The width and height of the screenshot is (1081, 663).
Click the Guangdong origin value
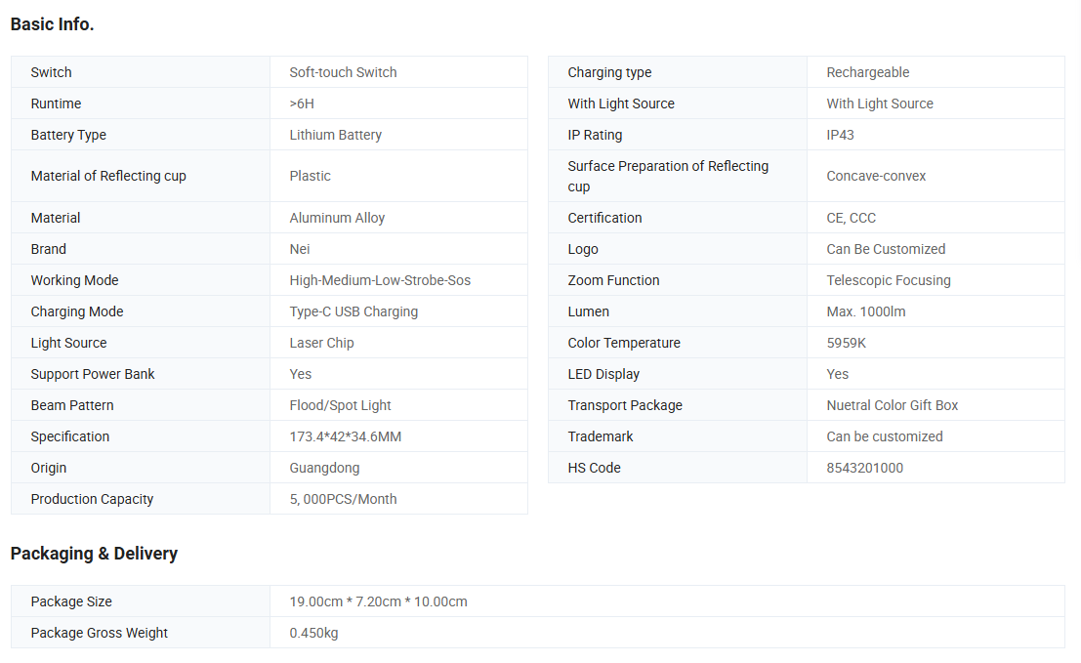coord(324,468)
